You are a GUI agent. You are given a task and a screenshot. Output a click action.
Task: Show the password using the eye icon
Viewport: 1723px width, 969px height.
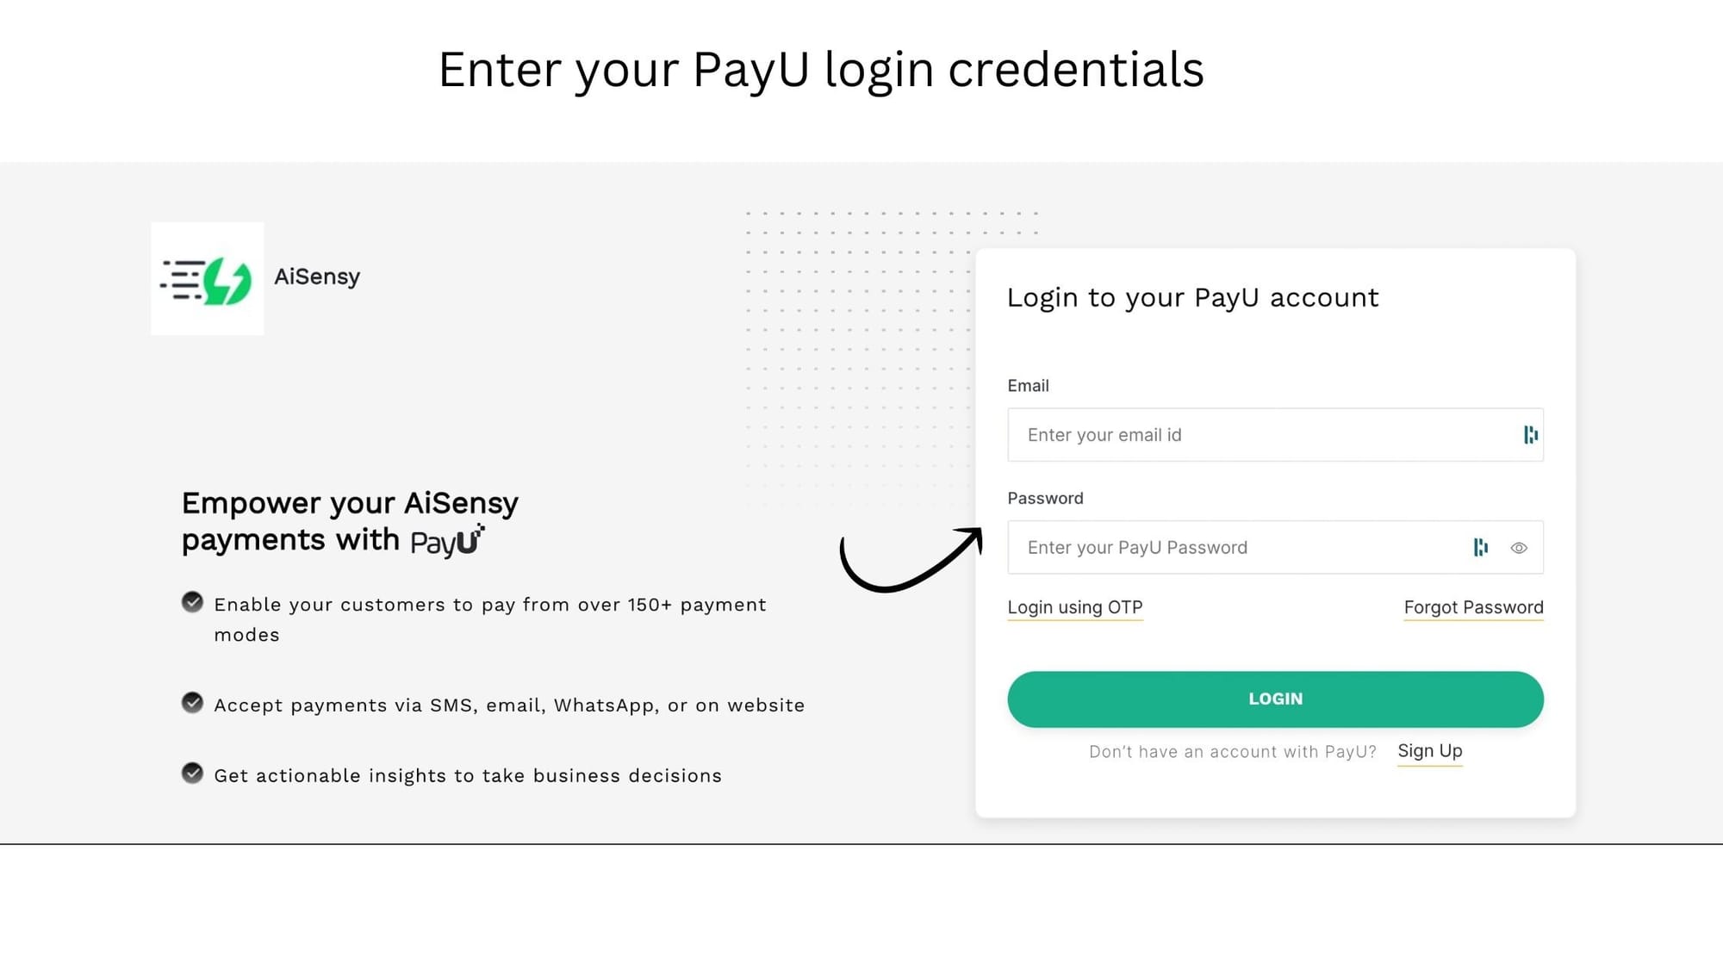point(1519,548)
